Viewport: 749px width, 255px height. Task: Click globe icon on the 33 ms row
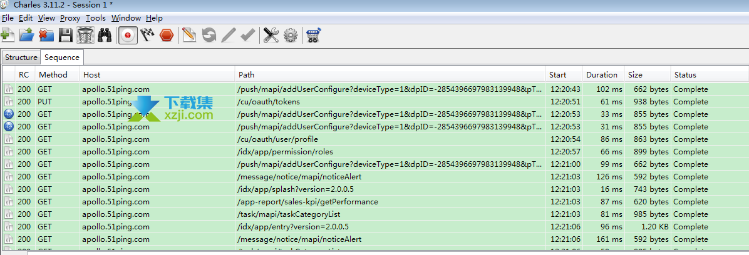pos(9,114)
